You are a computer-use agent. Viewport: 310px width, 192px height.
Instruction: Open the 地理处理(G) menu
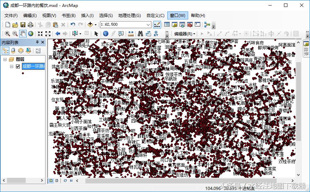click(129, 16)
